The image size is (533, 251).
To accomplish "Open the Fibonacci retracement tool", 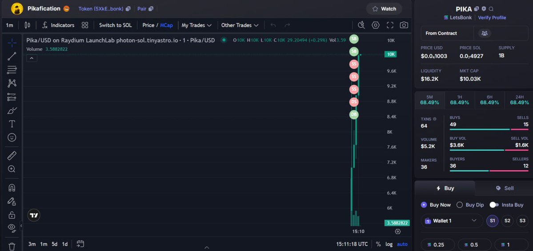I will tap(12, 70).
